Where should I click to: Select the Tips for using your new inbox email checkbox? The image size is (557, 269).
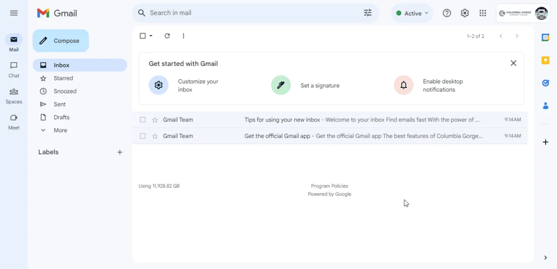tap(142, 120)
